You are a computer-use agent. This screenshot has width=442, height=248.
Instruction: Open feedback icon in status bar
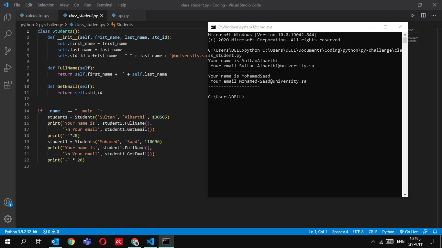point(425,232)
